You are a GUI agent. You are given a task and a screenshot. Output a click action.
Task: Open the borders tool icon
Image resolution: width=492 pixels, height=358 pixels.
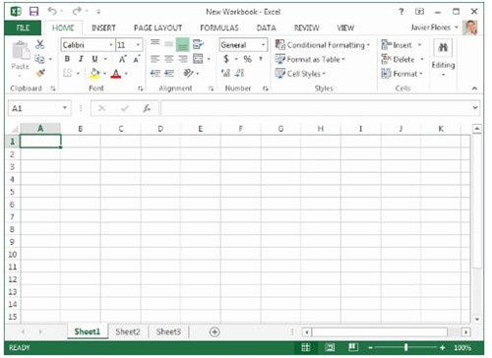67,73
